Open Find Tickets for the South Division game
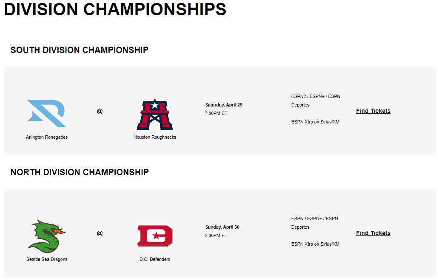The width and height of the screenshot is (438, 280). 373,111
